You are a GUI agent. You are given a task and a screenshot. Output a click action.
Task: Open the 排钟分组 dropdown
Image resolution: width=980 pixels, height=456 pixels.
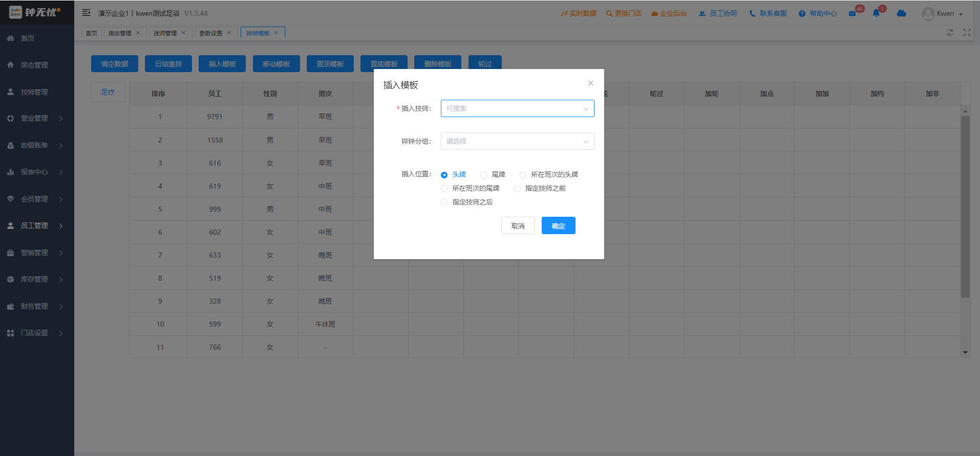click(517, 141)
